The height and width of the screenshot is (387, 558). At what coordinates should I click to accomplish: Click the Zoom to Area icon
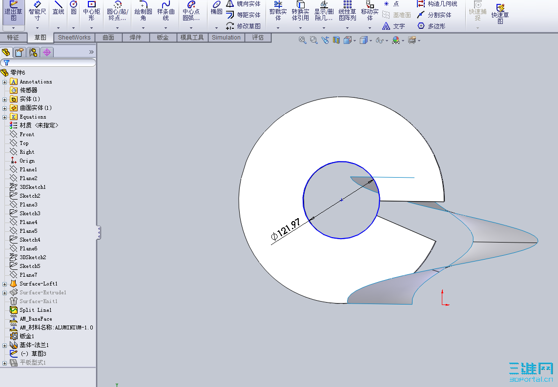click(313, 40)
